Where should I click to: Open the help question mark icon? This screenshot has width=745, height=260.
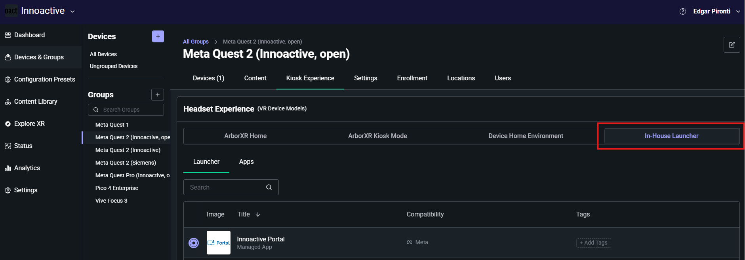(682, 11)
